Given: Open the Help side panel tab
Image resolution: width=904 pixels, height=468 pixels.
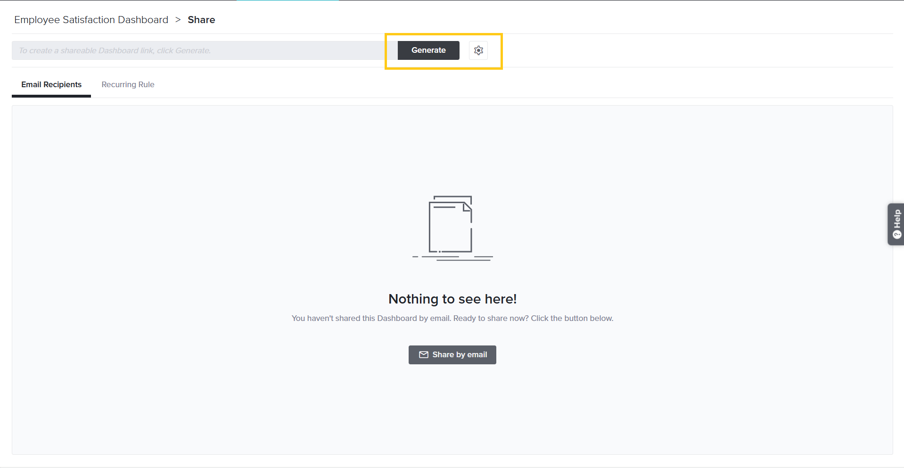Looking at the screenshot, I should pyautogui.click(x=896, y=224).
